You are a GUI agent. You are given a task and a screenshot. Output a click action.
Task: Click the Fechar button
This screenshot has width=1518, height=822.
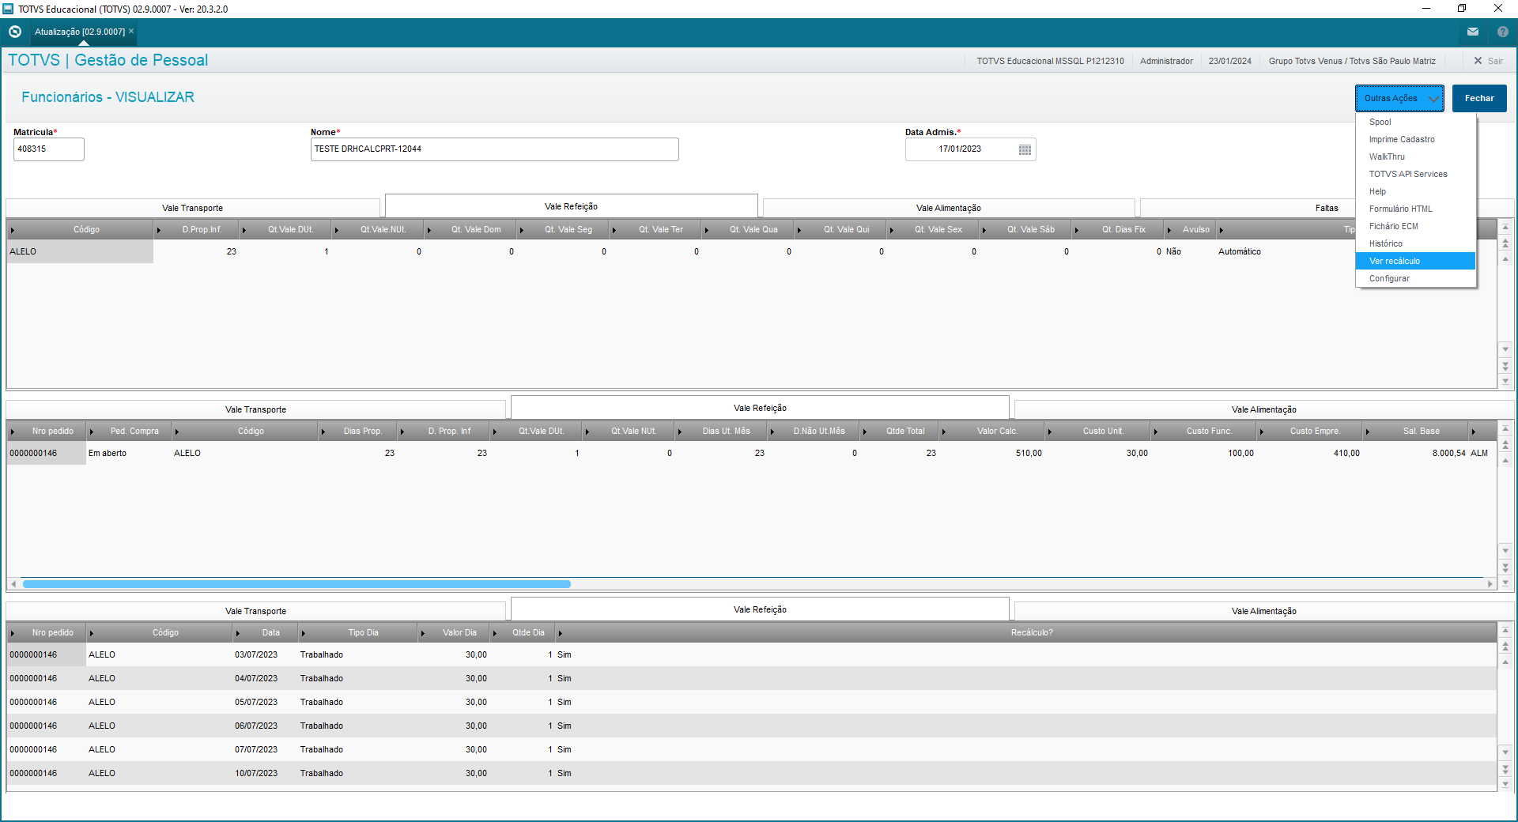[x=1479, y=98]
